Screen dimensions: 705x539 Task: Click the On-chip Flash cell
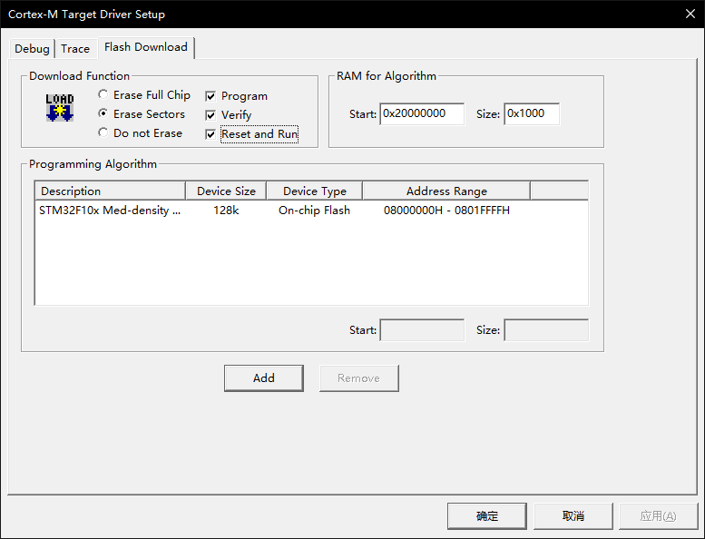tap(314, 211)
